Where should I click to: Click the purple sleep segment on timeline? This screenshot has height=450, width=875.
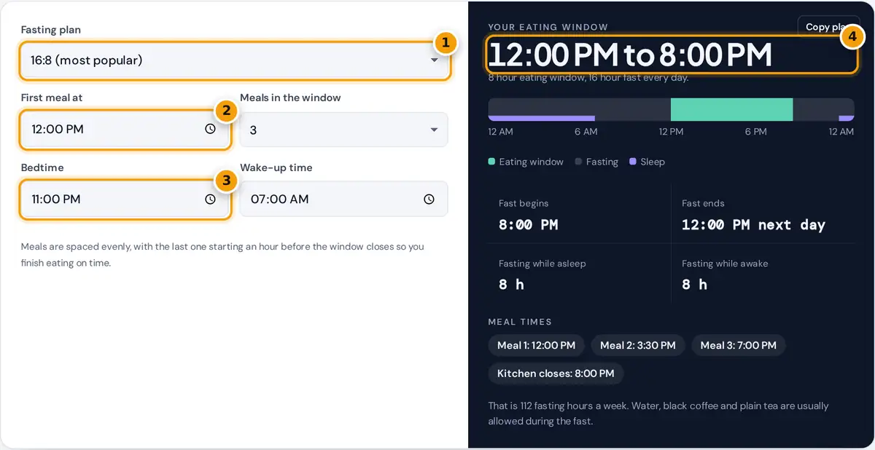542,118
